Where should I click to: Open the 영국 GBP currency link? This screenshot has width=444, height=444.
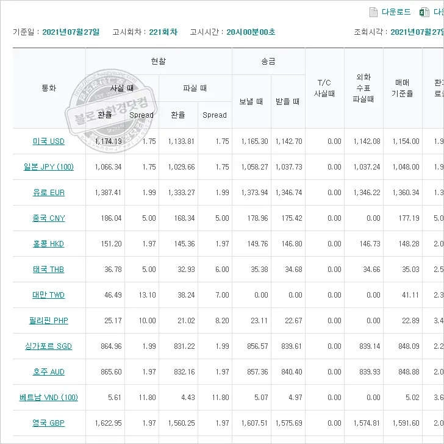(x=49, y=423)
